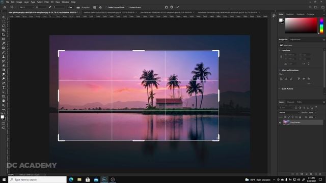The width and height of the screenshot is (326, 183).
Task: Click the add layer mask icon
Action: coord(302,174)
